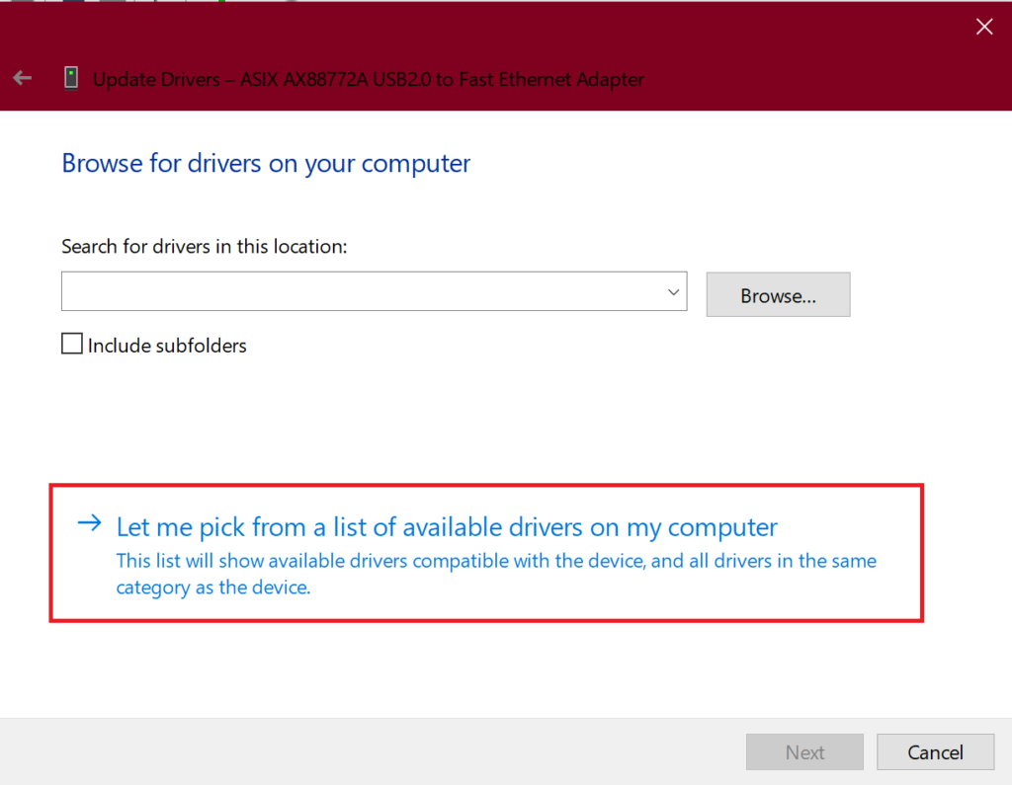Close the Update Drivers dialog
1012x785 pixels.
tap(983, 27)
